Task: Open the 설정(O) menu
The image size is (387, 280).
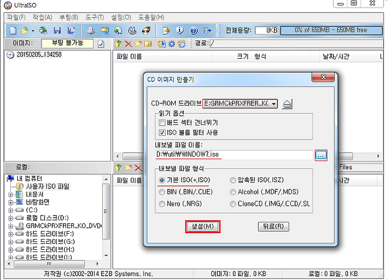Action: (121, 17)
